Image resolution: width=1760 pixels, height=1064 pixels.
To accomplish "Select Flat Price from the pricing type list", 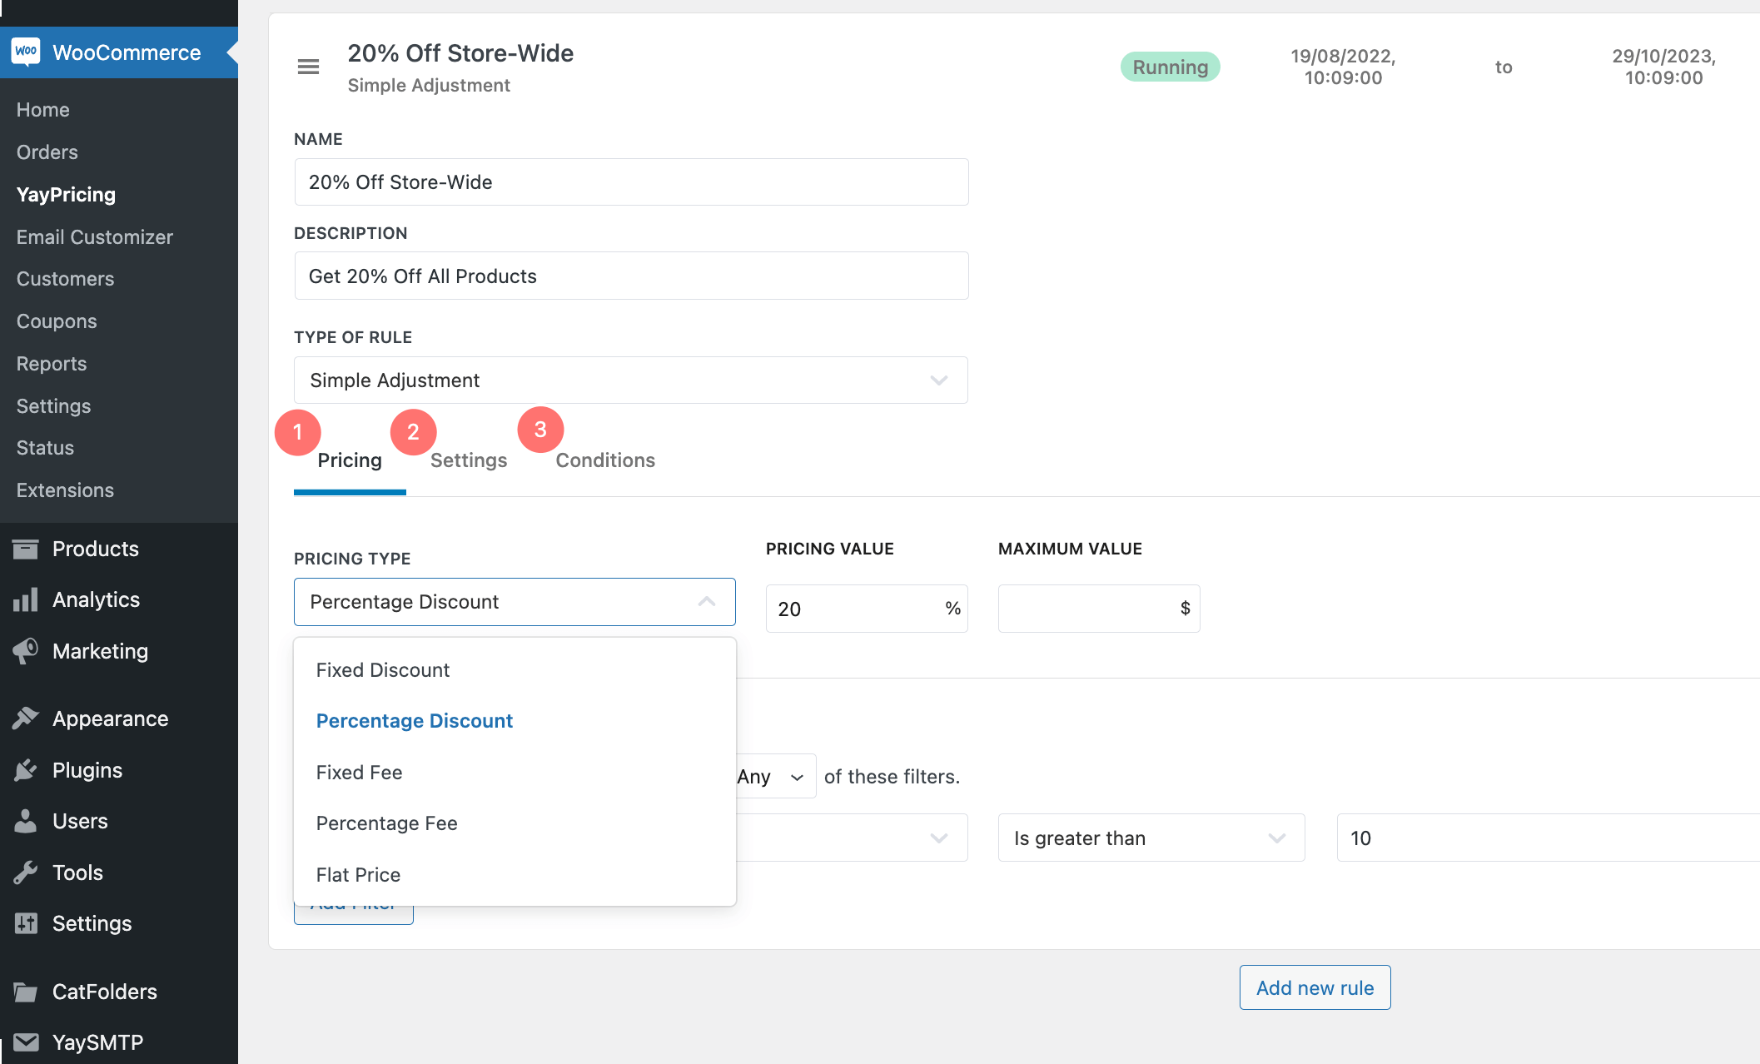I will click(358, 874).
